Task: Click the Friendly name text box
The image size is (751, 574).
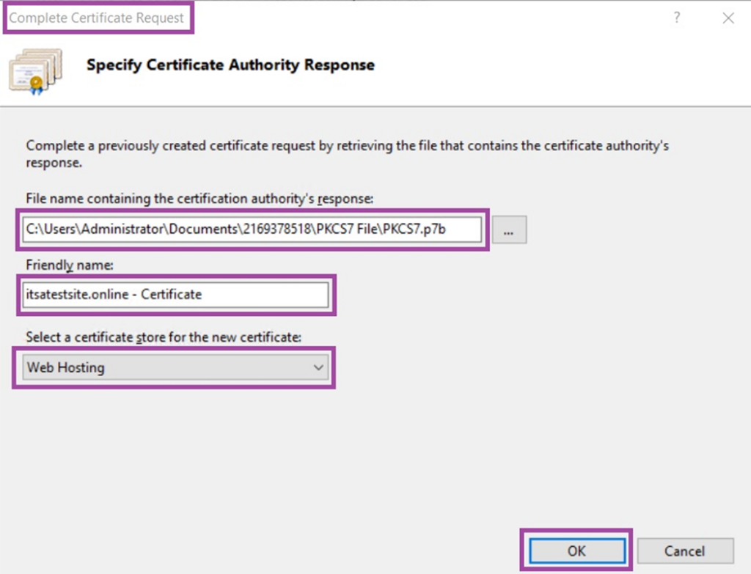Action: click(x=175, y=295)
